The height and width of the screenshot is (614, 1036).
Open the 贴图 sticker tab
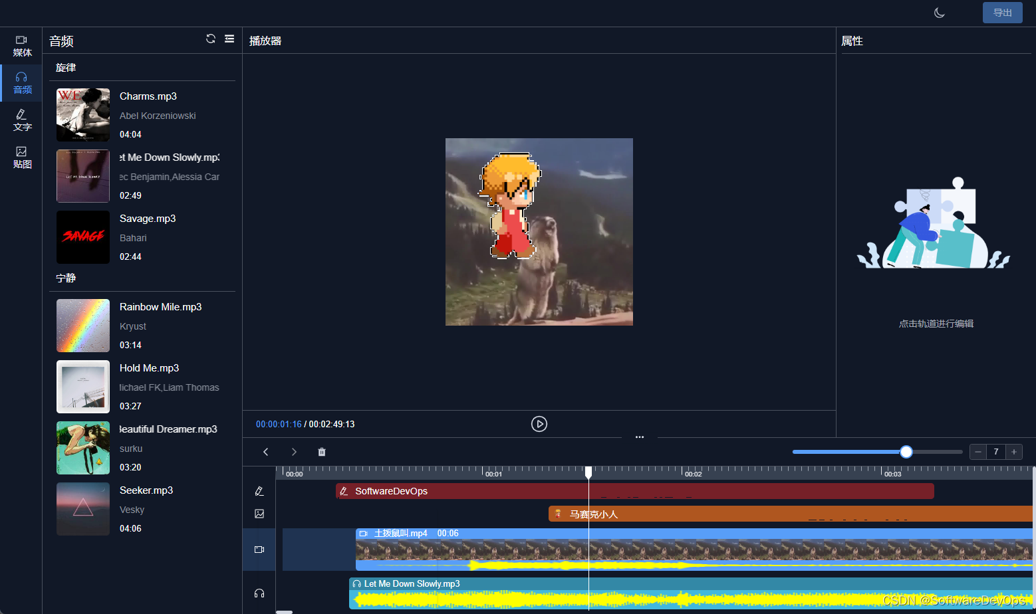click(x=22, y=157)
